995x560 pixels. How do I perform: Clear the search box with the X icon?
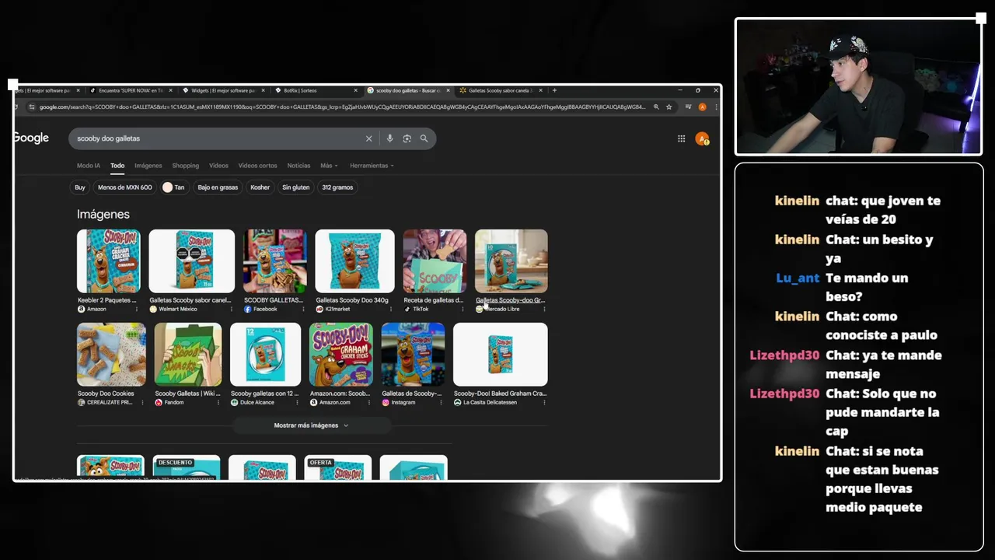pyautogui.click(x=368, y=138)
